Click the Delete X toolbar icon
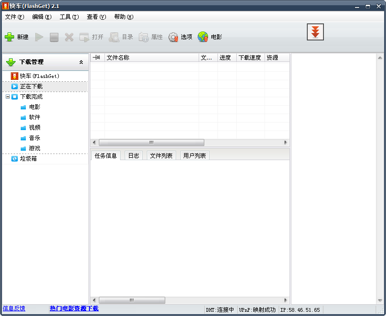 pyautogui.click(x=69, y=37)
